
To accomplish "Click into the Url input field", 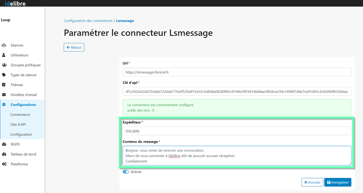I will pyautogui.click(x=237, y=72).
